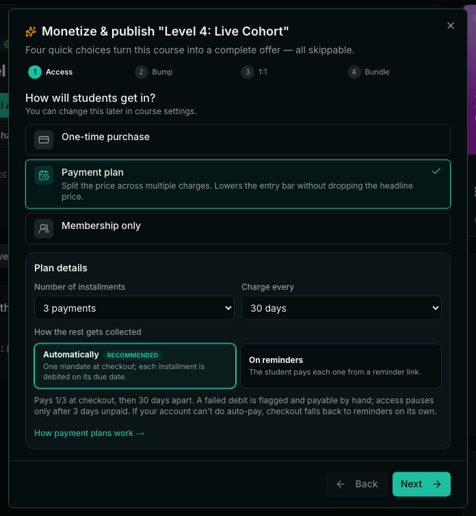
Task: Click the right arrow icon in Next
Action: pos(437,484)
